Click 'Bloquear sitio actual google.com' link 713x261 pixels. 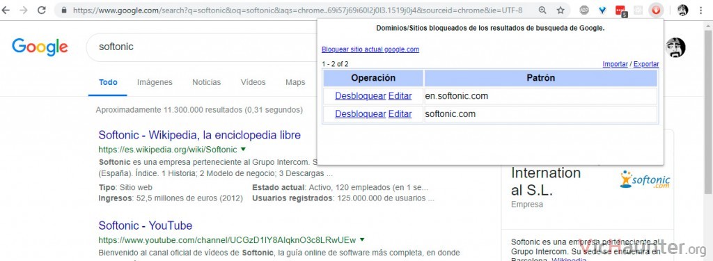tap(370, 49)
